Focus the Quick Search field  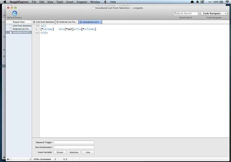pos(186,13)
